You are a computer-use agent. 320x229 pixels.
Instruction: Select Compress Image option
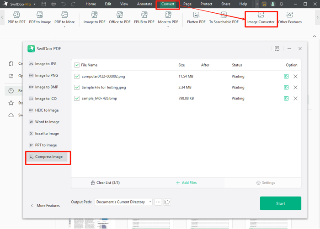[47, 157]
